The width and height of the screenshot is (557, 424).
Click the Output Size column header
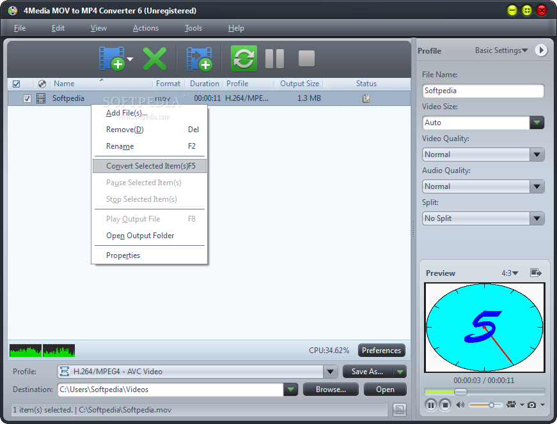(x=299, y=84)
